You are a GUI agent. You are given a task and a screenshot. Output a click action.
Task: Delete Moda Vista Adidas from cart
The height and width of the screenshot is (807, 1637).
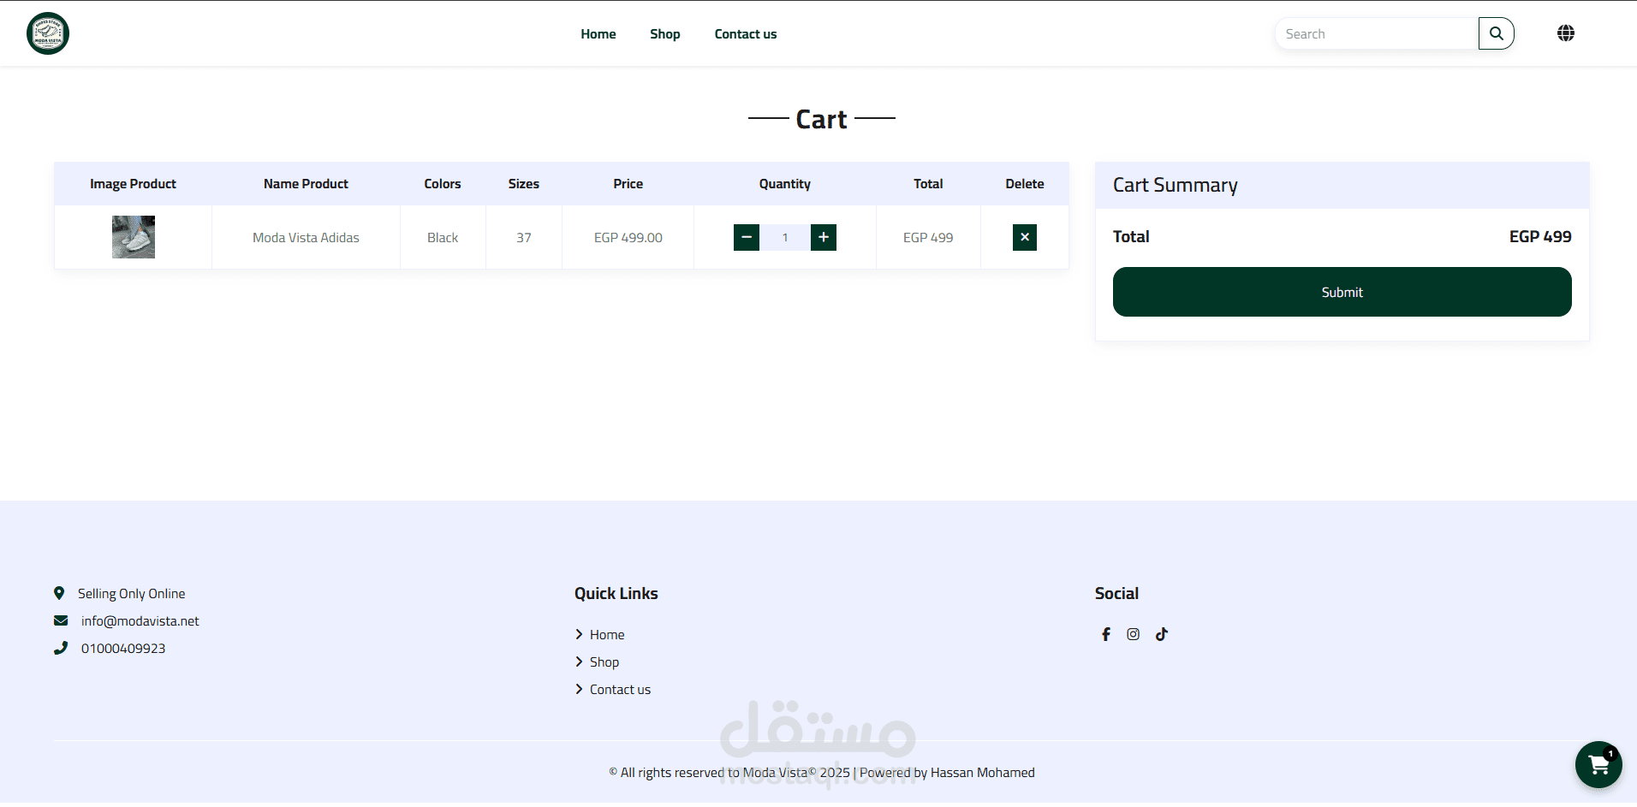1025,237
